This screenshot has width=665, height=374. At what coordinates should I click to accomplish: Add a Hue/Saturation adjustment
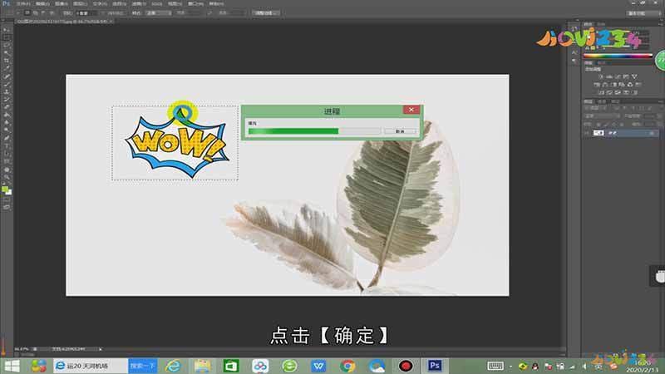point(597,85)
